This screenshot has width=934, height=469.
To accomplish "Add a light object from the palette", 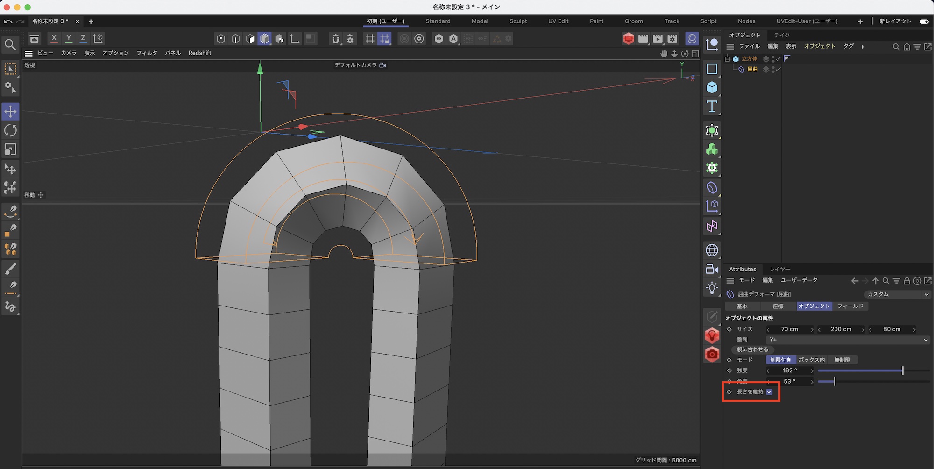I will click(712, 288).
